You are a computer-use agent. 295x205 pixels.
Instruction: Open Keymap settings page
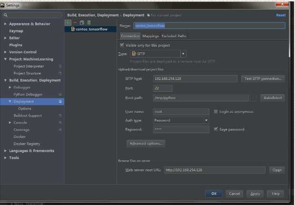click(16, 31)
